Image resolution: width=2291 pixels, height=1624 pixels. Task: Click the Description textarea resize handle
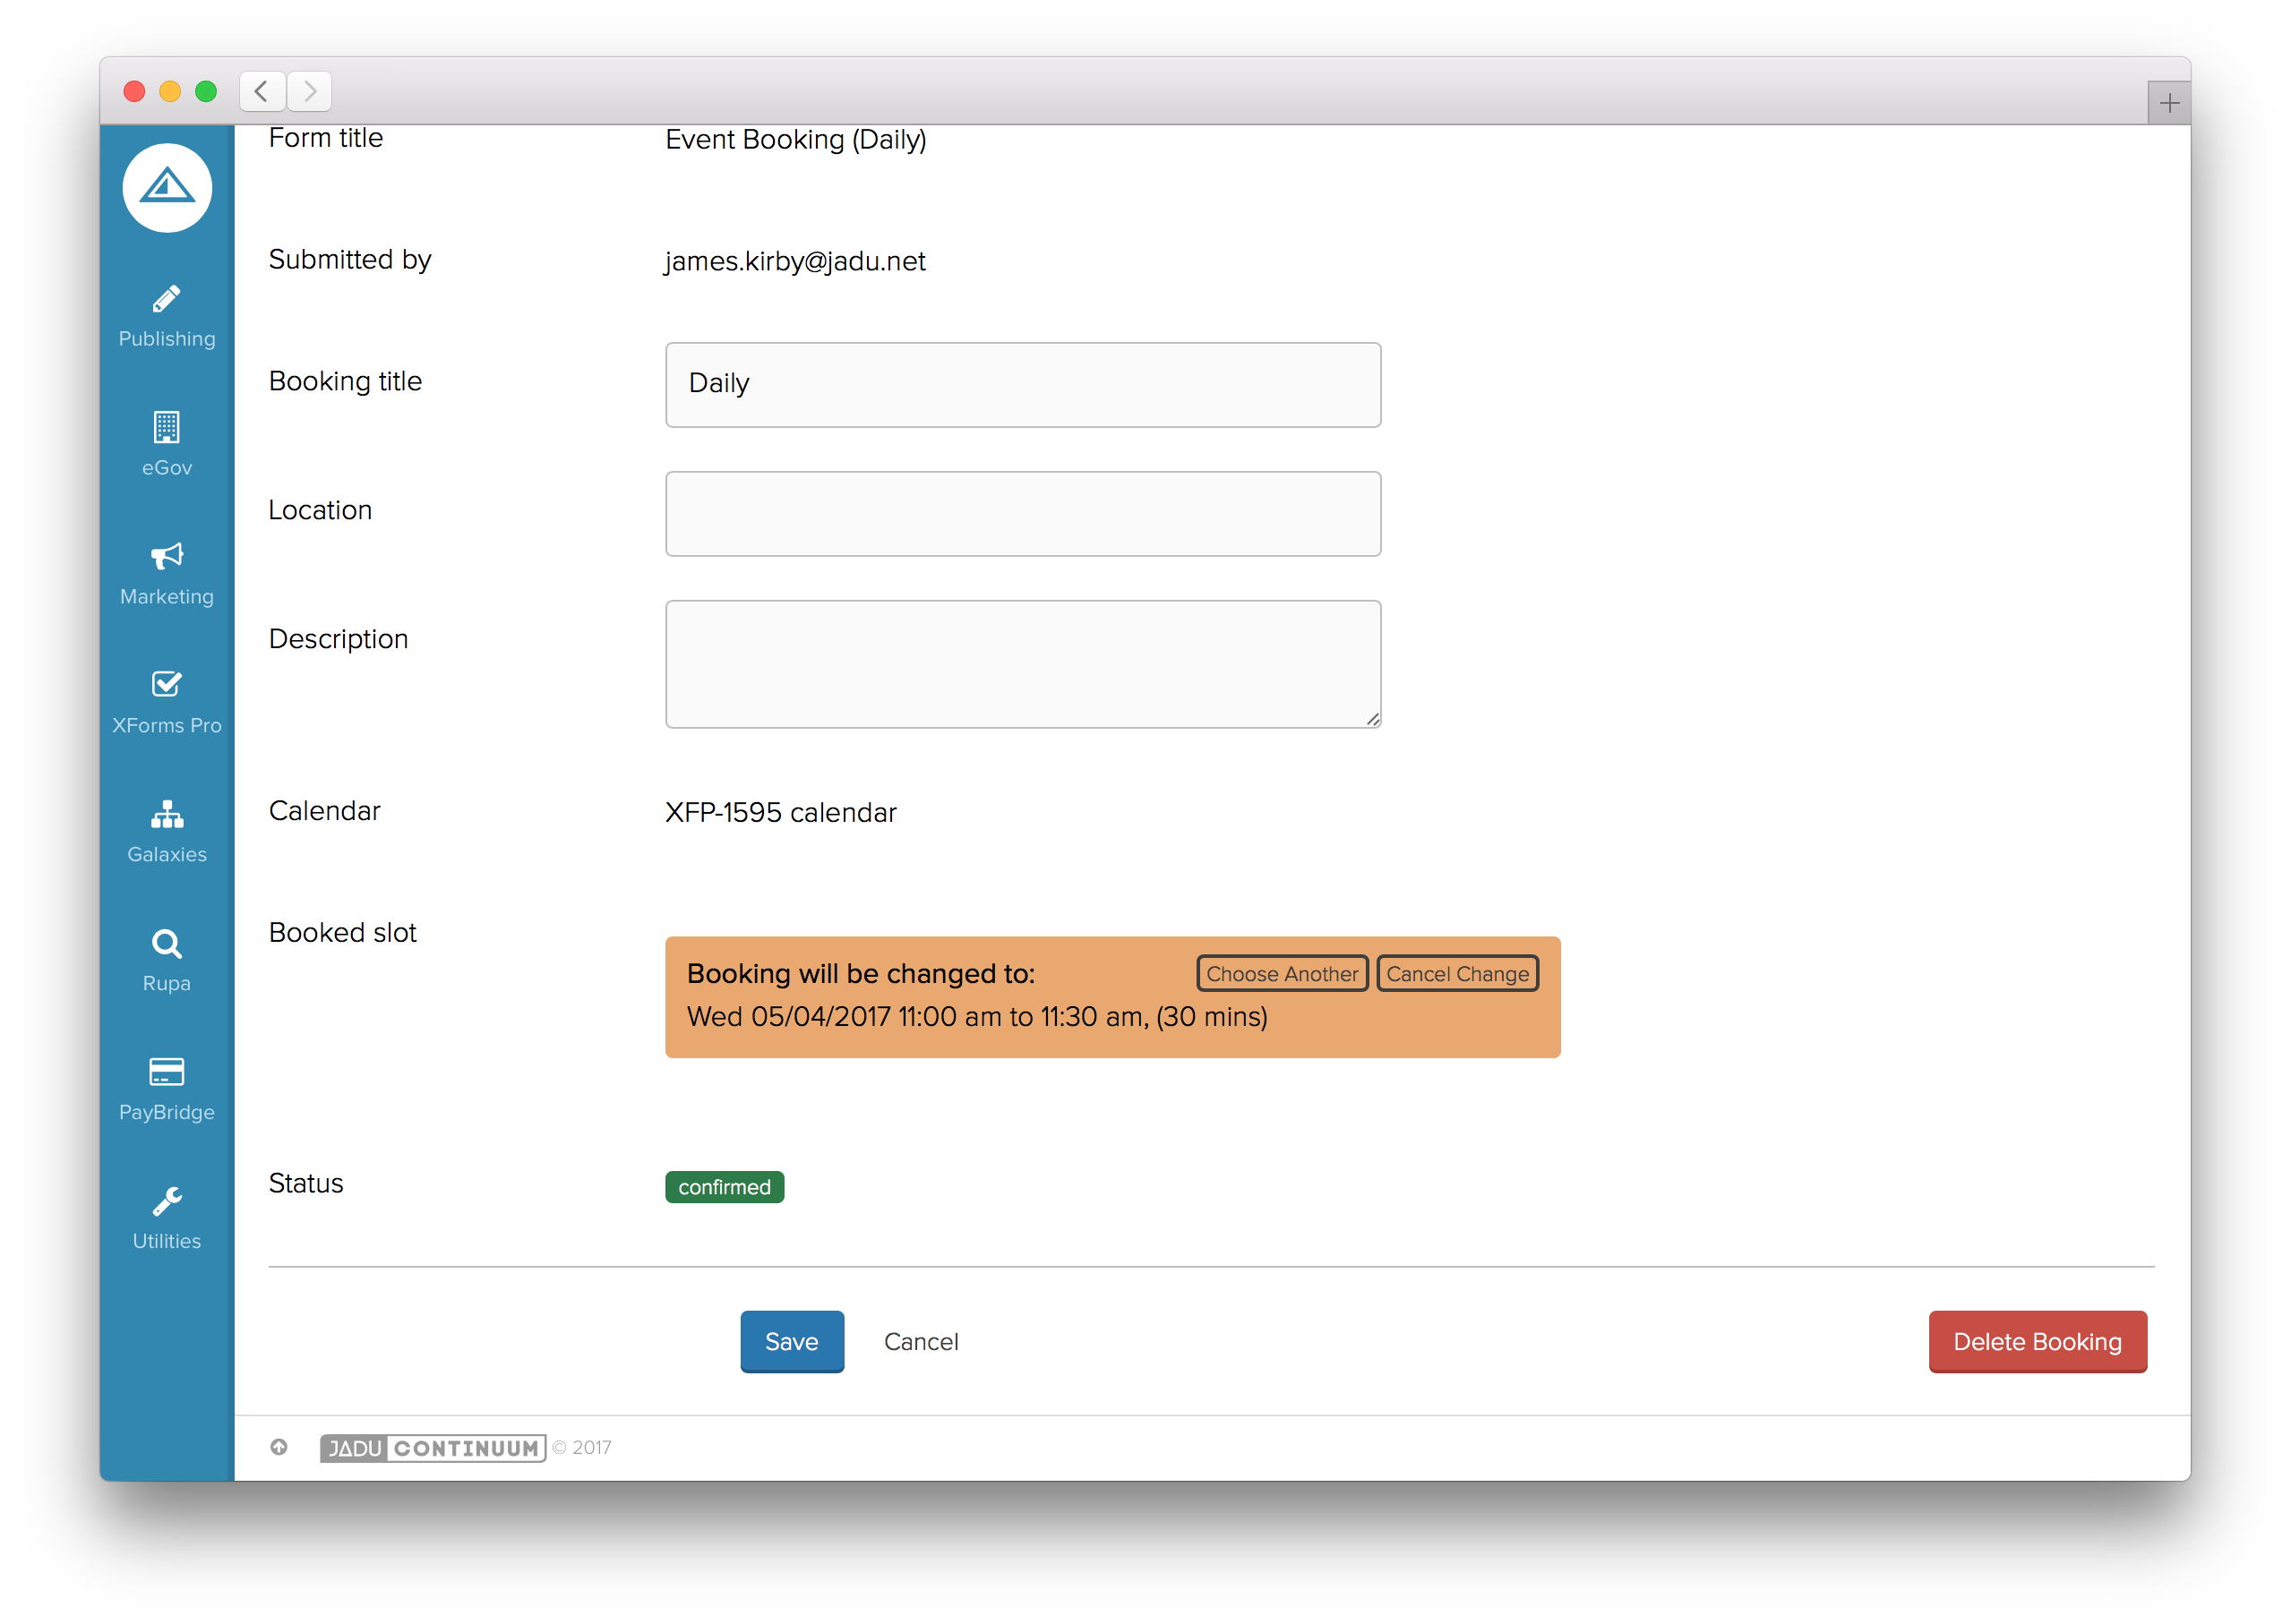(x=1373, y=719)
